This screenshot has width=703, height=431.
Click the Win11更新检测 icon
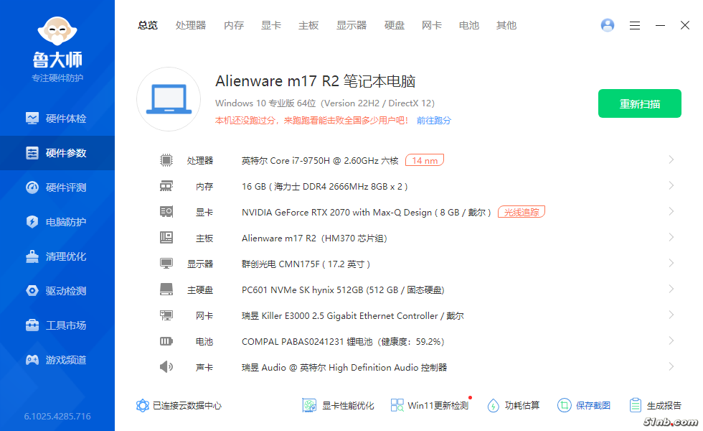tap(397, 405)
